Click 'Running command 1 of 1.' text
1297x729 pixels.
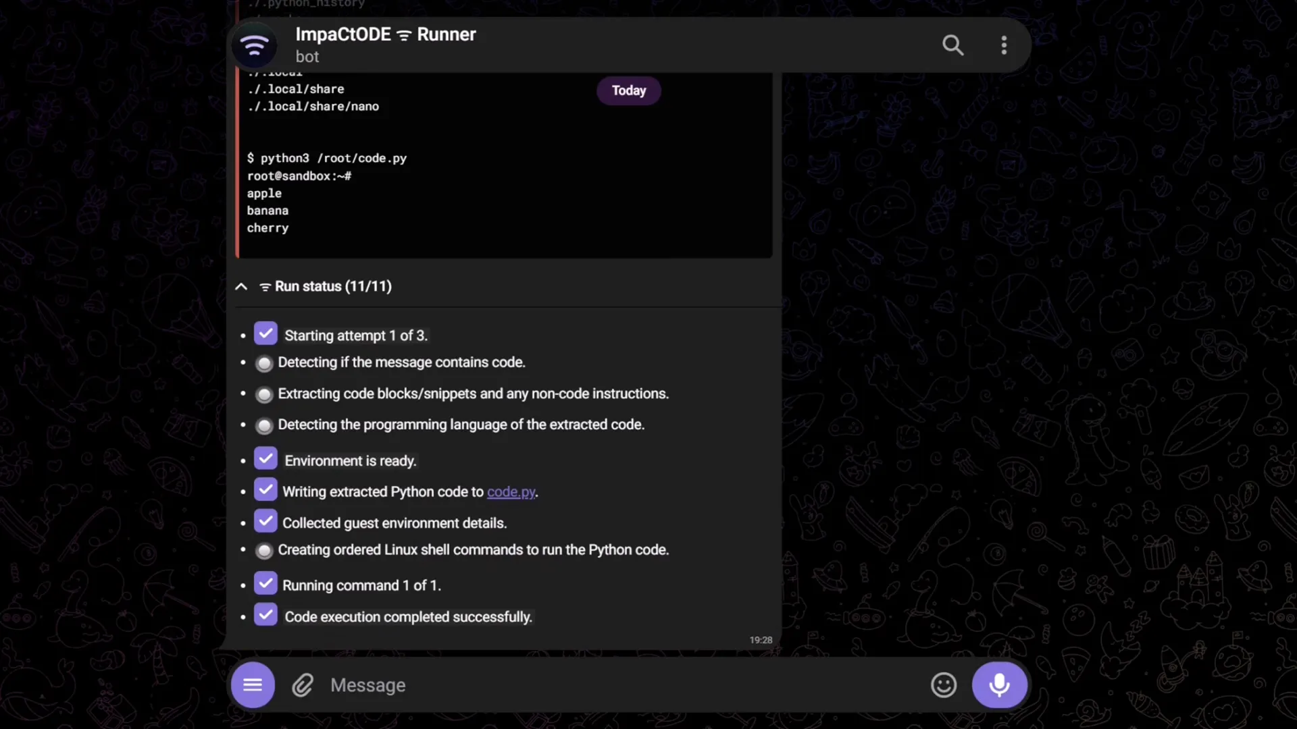(361, 585)
